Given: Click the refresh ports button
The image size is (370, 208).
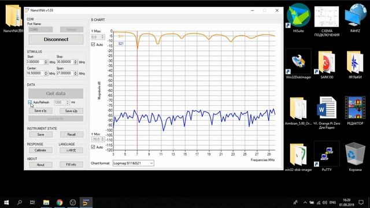Looking at the screenshot, I should point(72,29).
